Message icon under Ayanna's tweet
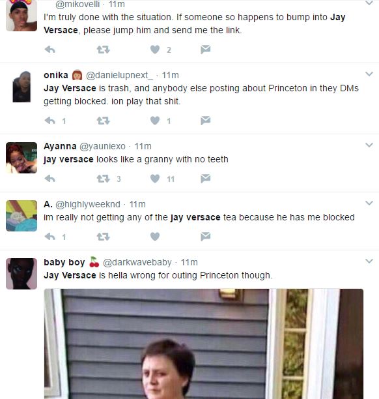Image resolution: width=379 pixels, height=399 pixels. pyautogui.click(x=205, y=179)
